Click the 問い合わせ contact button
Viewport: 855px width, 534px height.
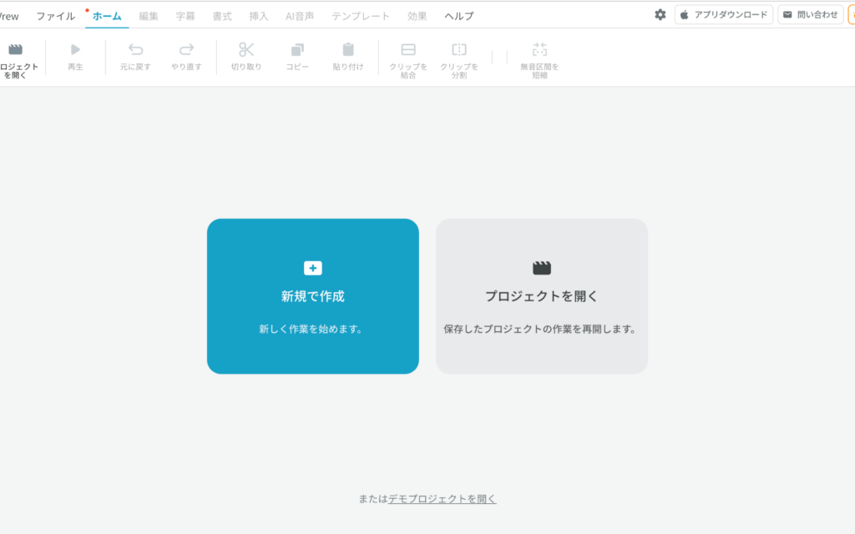810,15
